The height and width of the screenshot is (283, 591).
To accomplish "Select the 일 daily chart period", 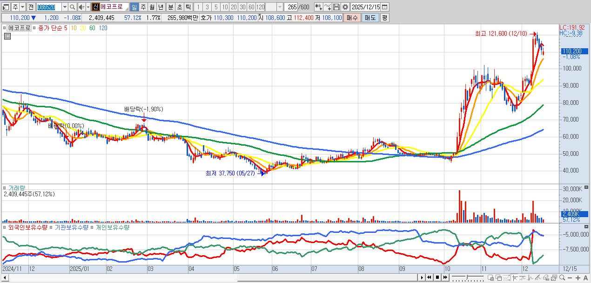I will pyautogui.click(x=134, y=7).
